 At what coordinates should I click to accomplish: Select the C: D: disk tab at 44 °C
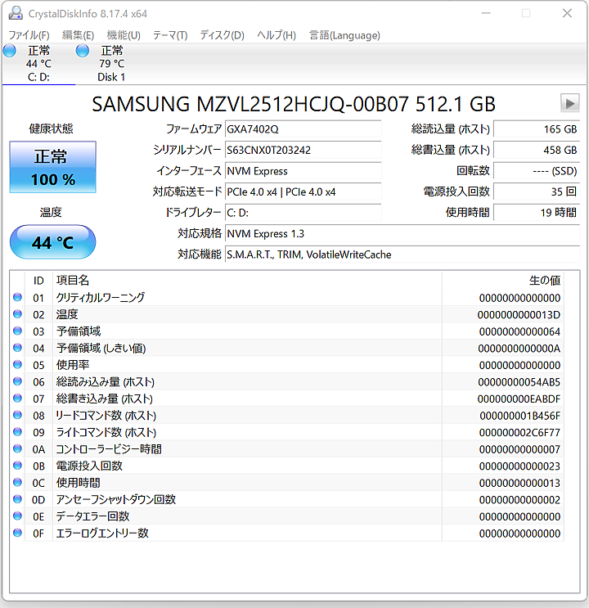click(38, 64)
